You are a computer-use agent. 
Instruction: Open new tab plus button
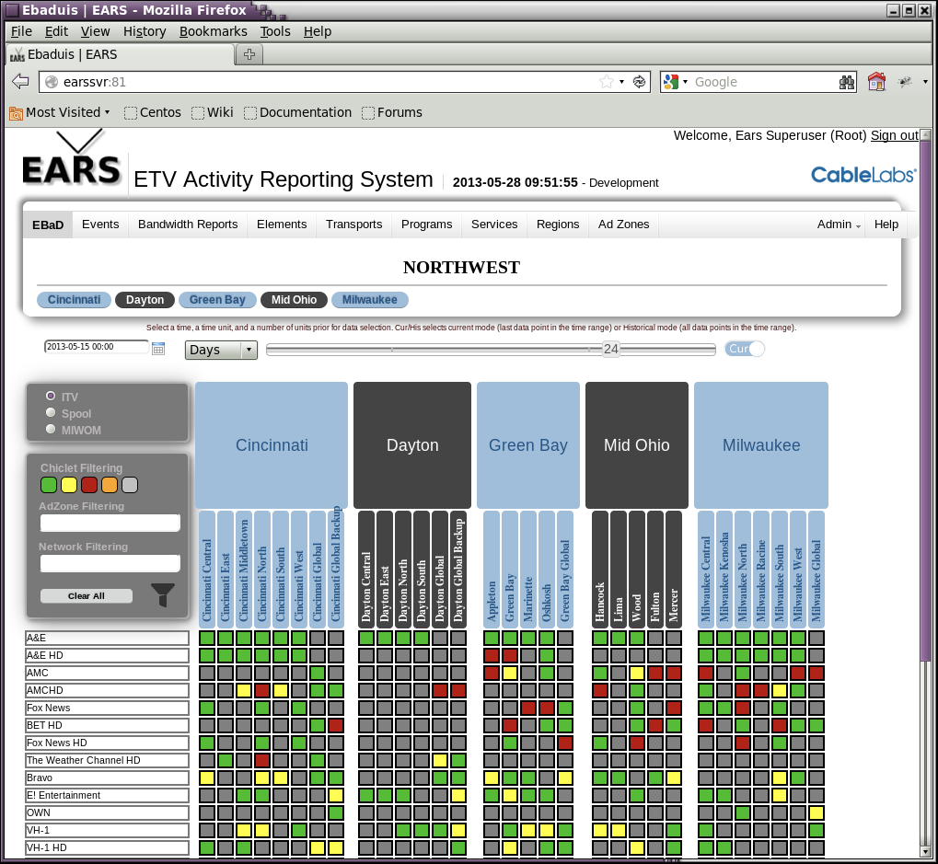249,54
